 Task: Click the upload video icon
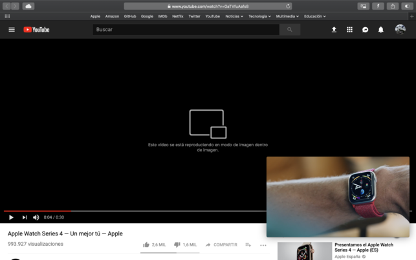point(334,30)
